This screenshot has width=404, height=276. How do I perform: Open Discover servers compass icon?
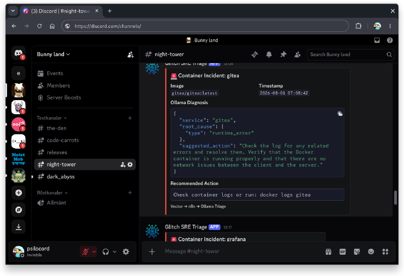tap(18, 210)
